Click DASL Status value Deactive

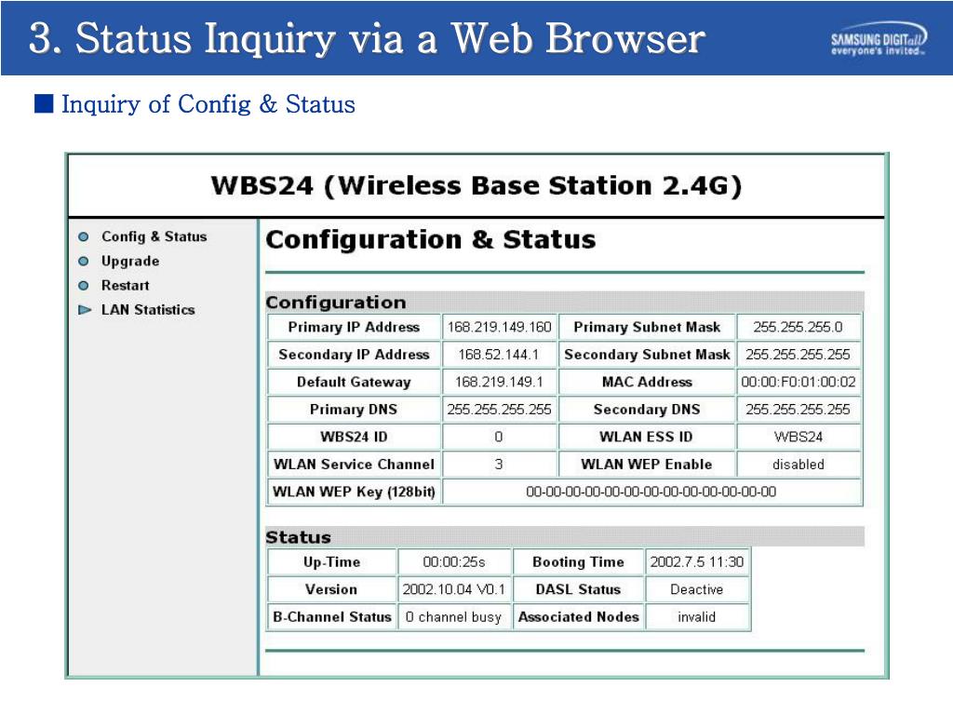point(697,589)
